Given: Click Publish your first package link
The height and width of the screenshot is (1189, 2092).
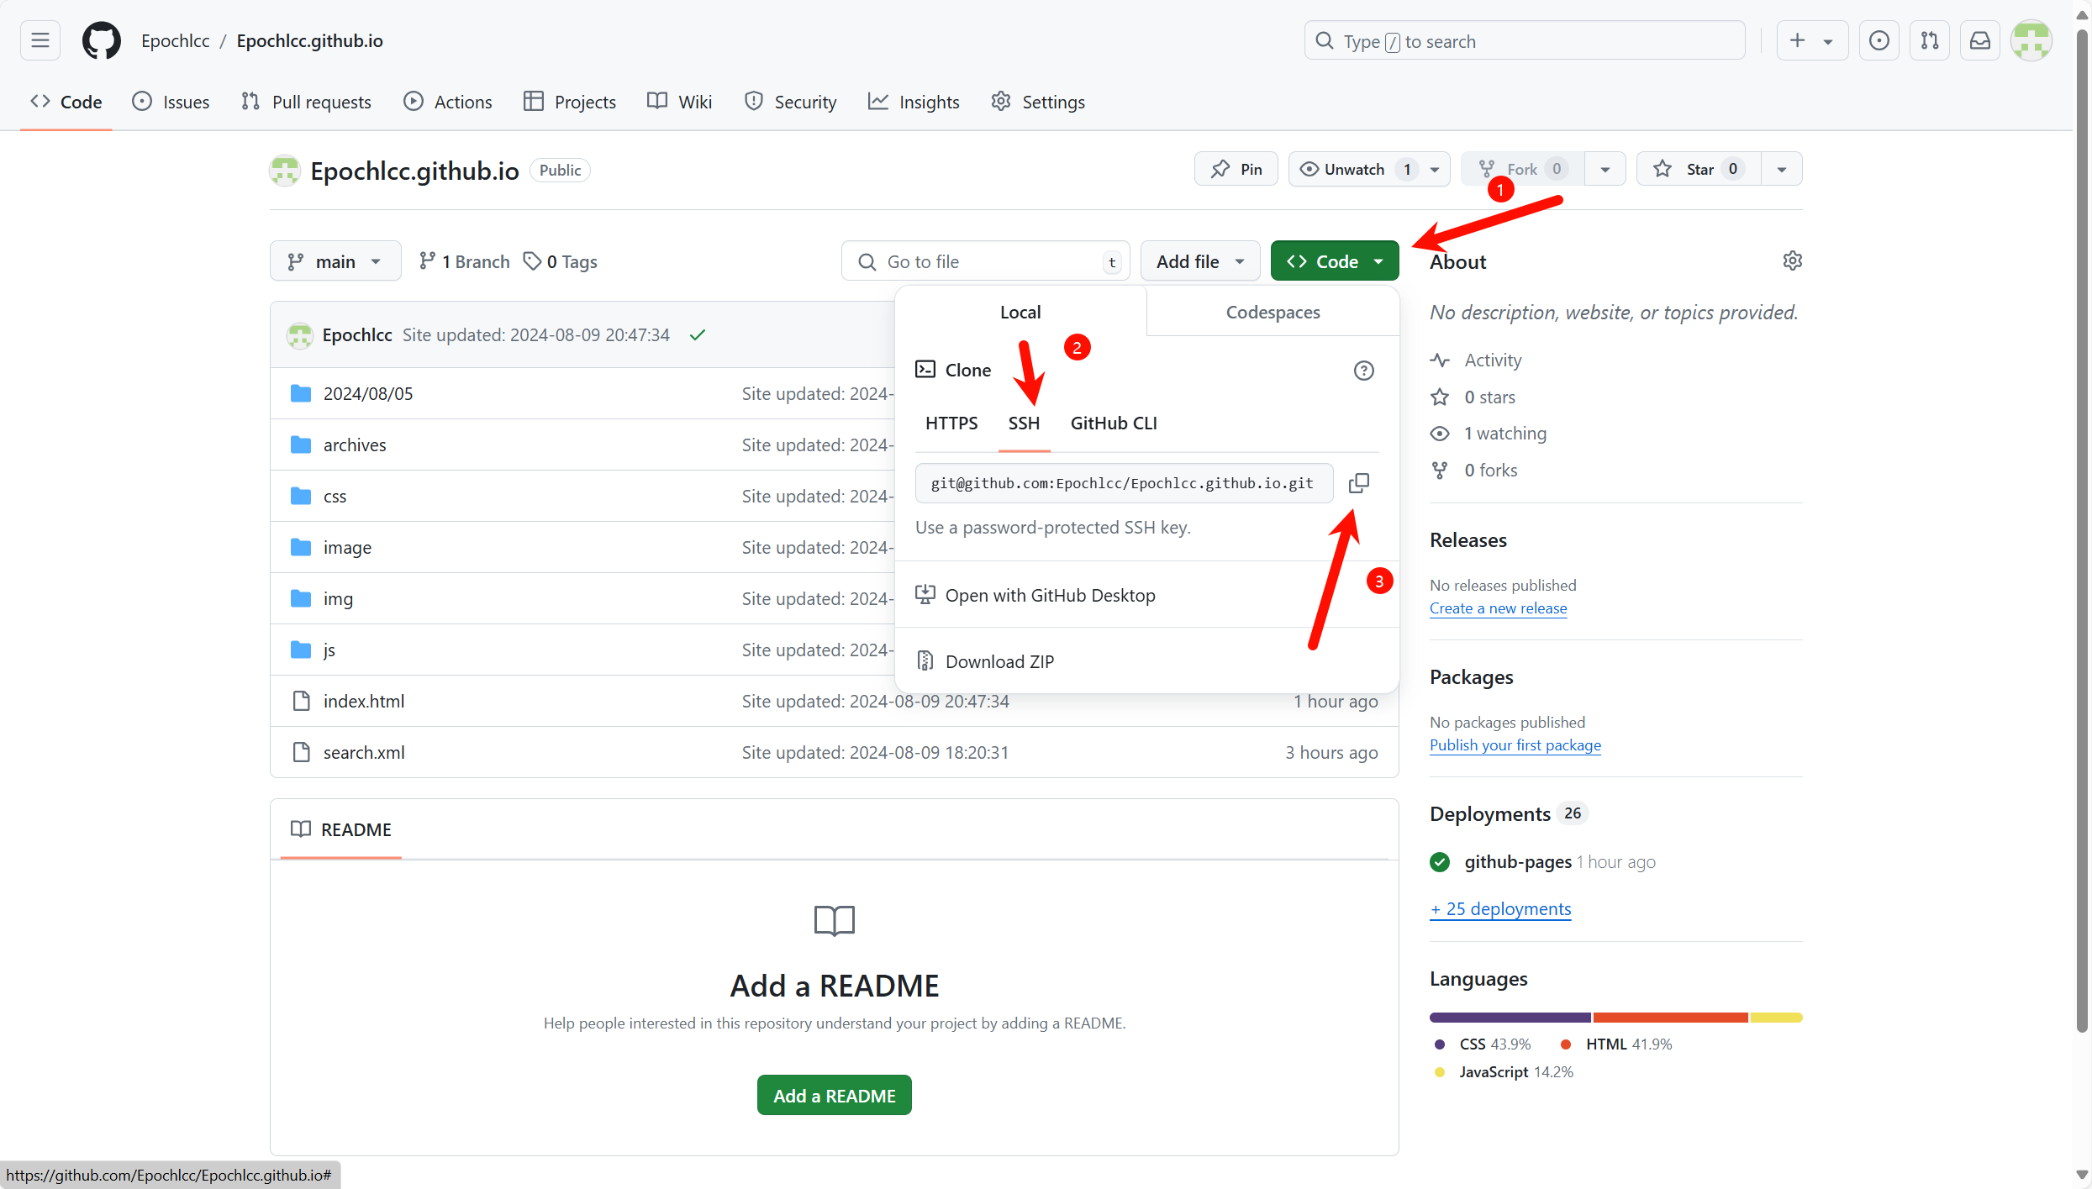Looking at the screenshot, I should [x=1515, y=745].
